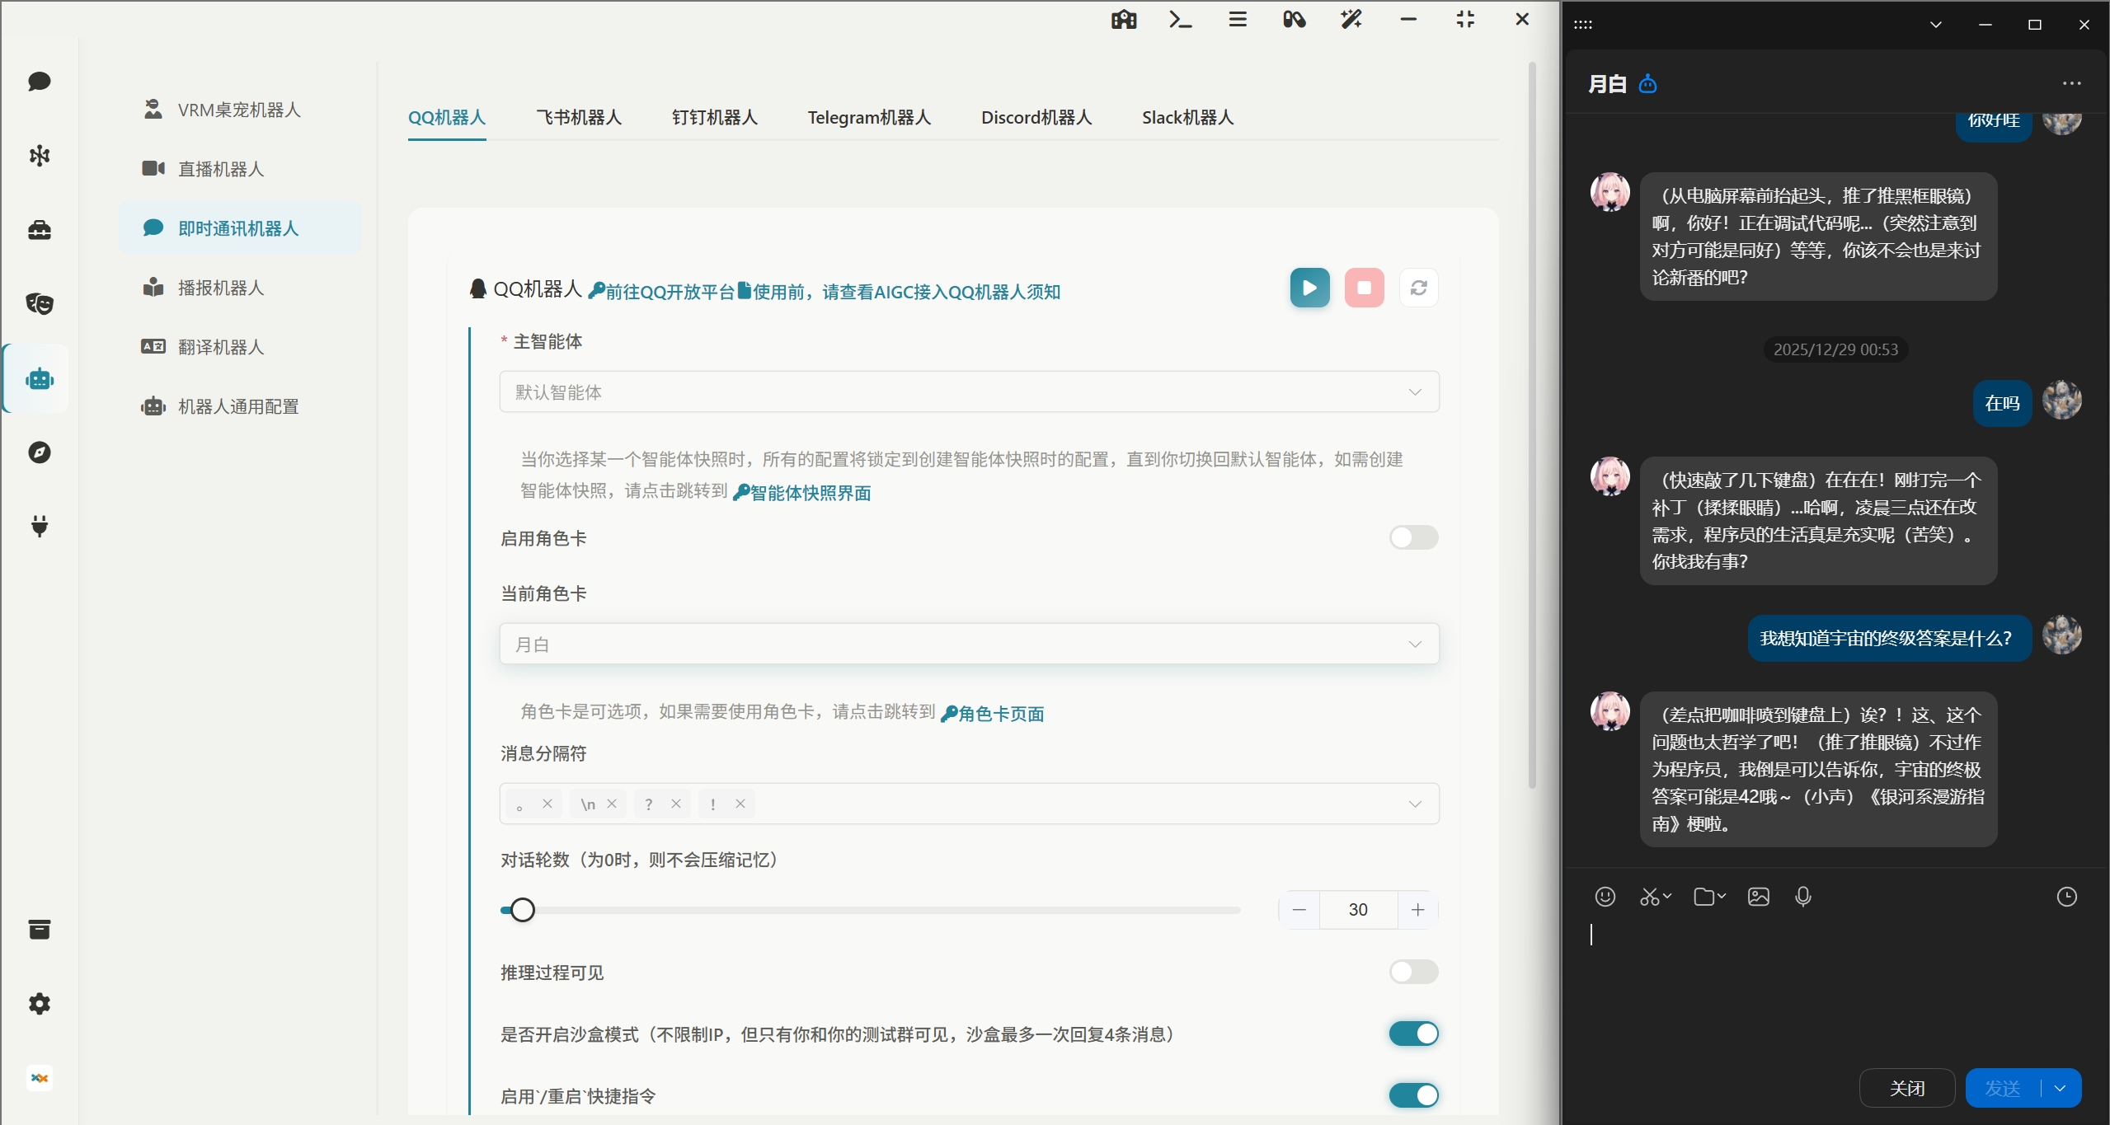The image size is (2110, 1125).
Task: Switch to the Telegram机器人 tab
Action: coord(869,117)
